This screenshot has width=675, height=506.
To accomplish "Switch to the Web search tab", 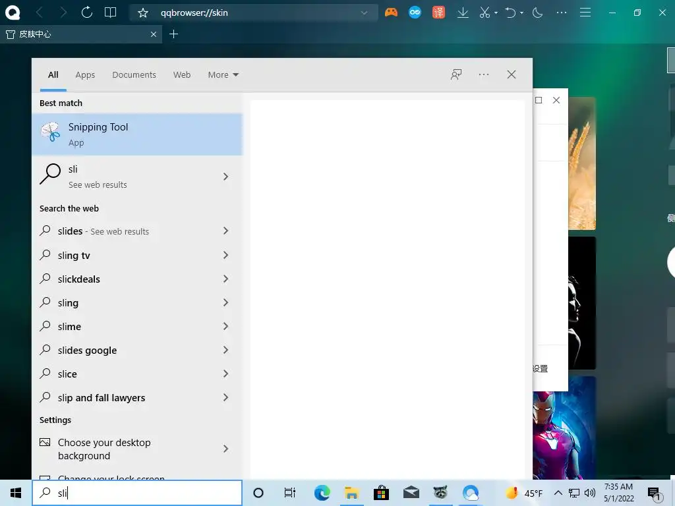I will click(182, 75).
